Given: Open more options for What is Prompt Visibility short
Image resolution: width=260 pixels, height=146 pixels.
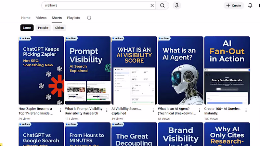Looking at the screenshot, I should click(107, 110).
